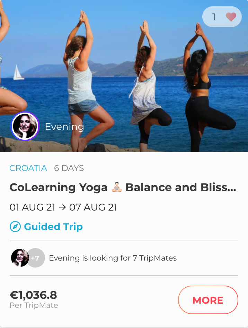Image resolution: width=248 pixels, height=328 pixels.
Task: Click the 6 DAYS duration label
Action: tap(69, 168)
